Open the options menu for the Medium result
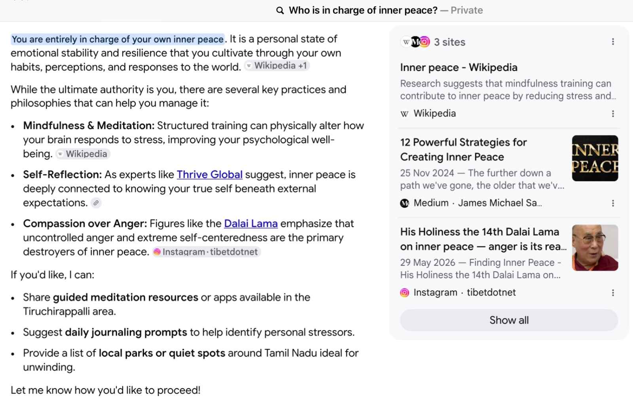The width and height of the screenshot is (633, 402). pyautogui.click(x=613, y=203)
